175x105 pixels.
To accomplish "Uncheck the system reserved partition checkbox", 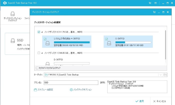I will 45,39.
